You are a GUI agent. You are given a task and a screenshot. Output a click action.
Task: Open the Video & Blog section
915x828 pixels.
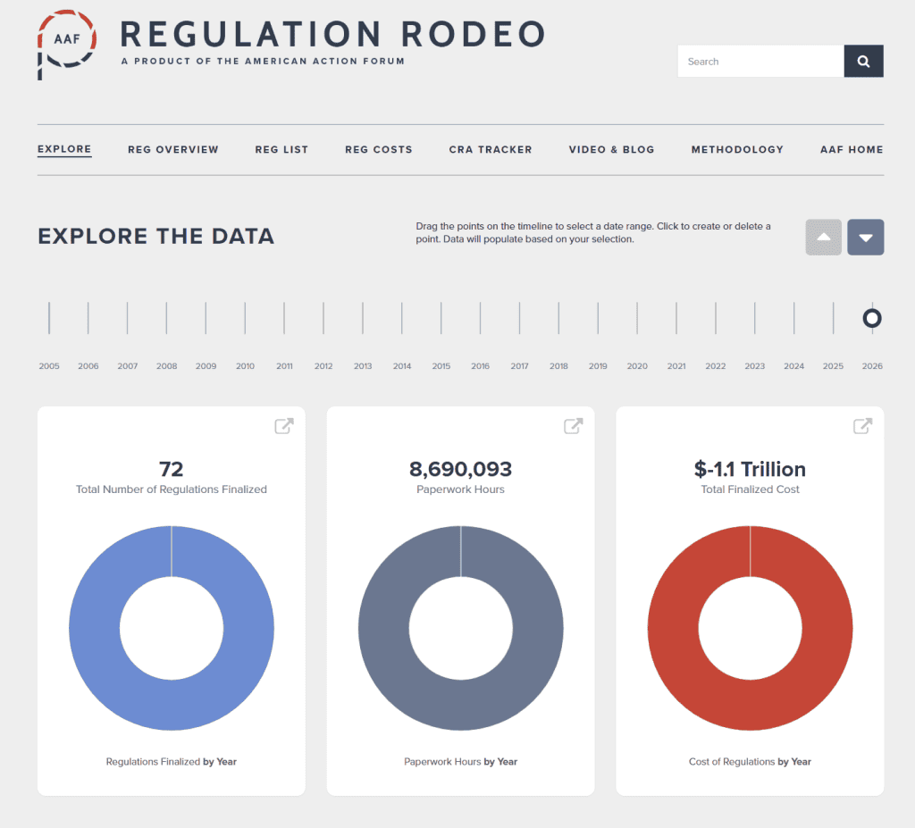pyautogui.click(x=611, y=150)
